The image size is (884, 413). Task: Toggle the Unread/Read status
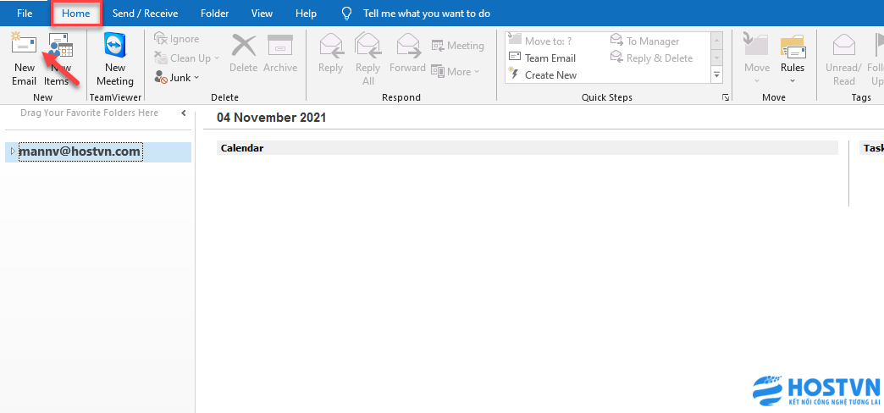(843, 59)
